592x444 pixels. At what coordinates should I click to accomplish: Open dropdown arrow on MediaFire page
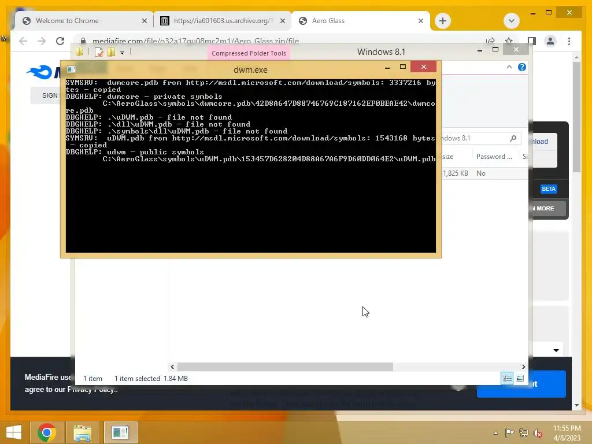click(556, 350)
